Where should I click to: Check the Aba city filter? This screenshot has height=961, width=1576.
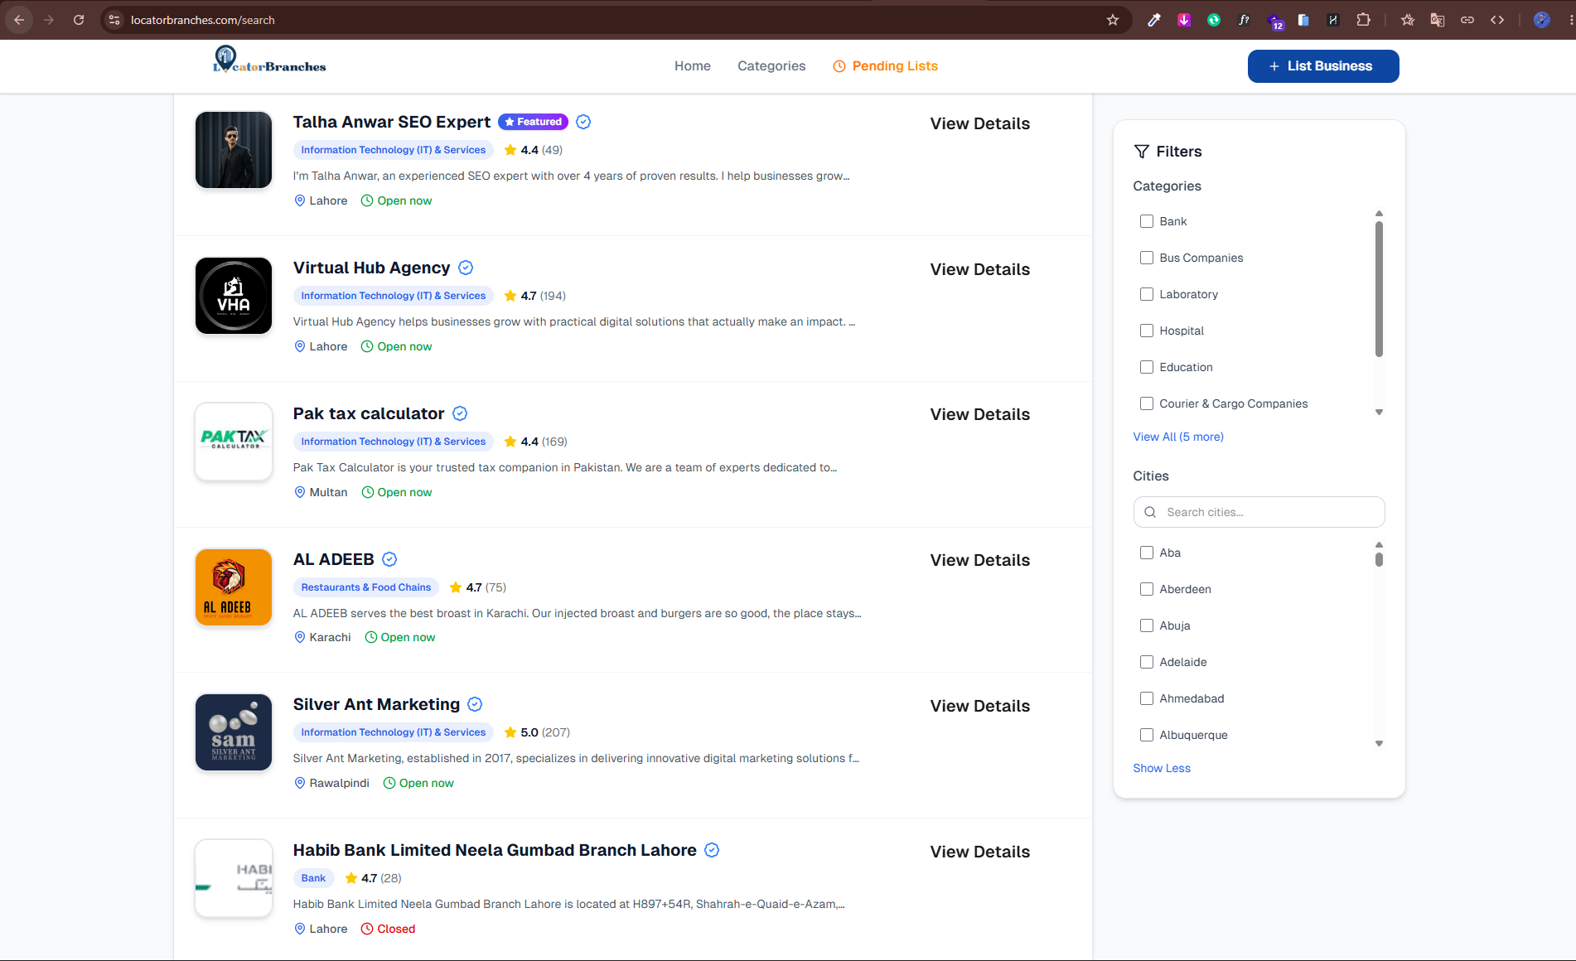1147,553
